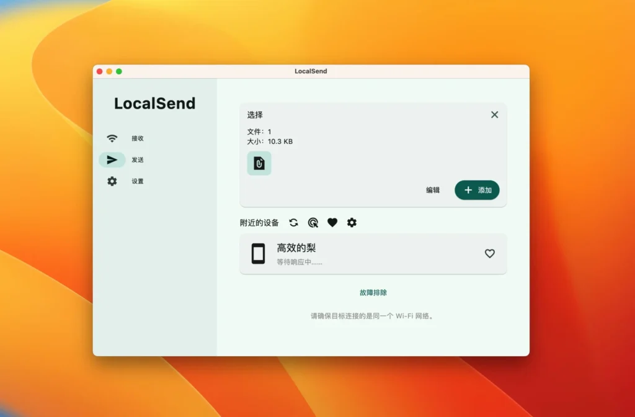Click the 等待响应中 status text
Image resolution: width=635 pixels, height=417 pixels.
[300, 262]
